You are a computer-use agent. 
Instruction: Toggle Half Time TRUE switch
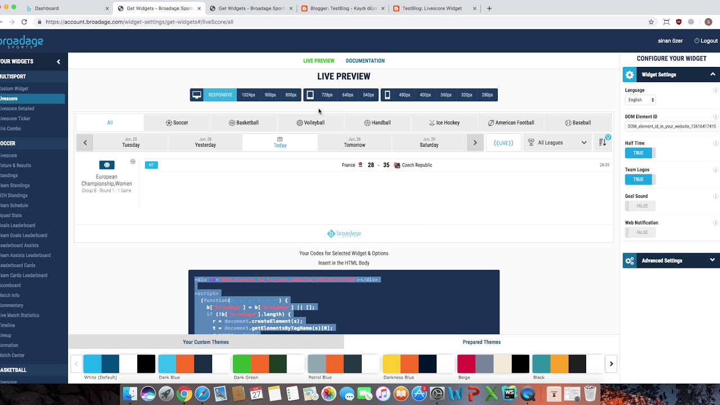(640, 153)
